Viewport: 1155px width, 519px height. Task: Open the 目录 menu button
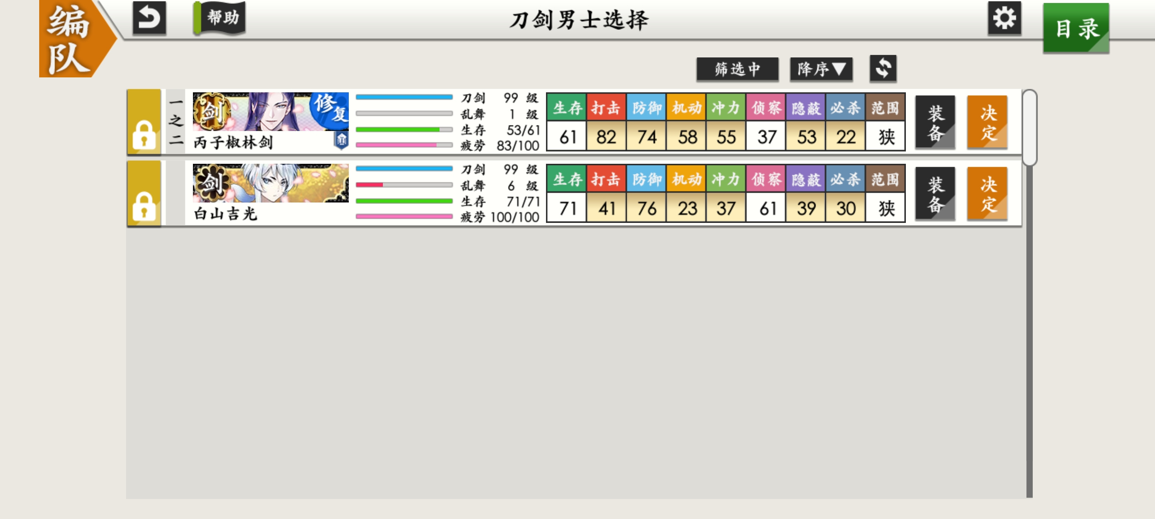point(1076,28)
